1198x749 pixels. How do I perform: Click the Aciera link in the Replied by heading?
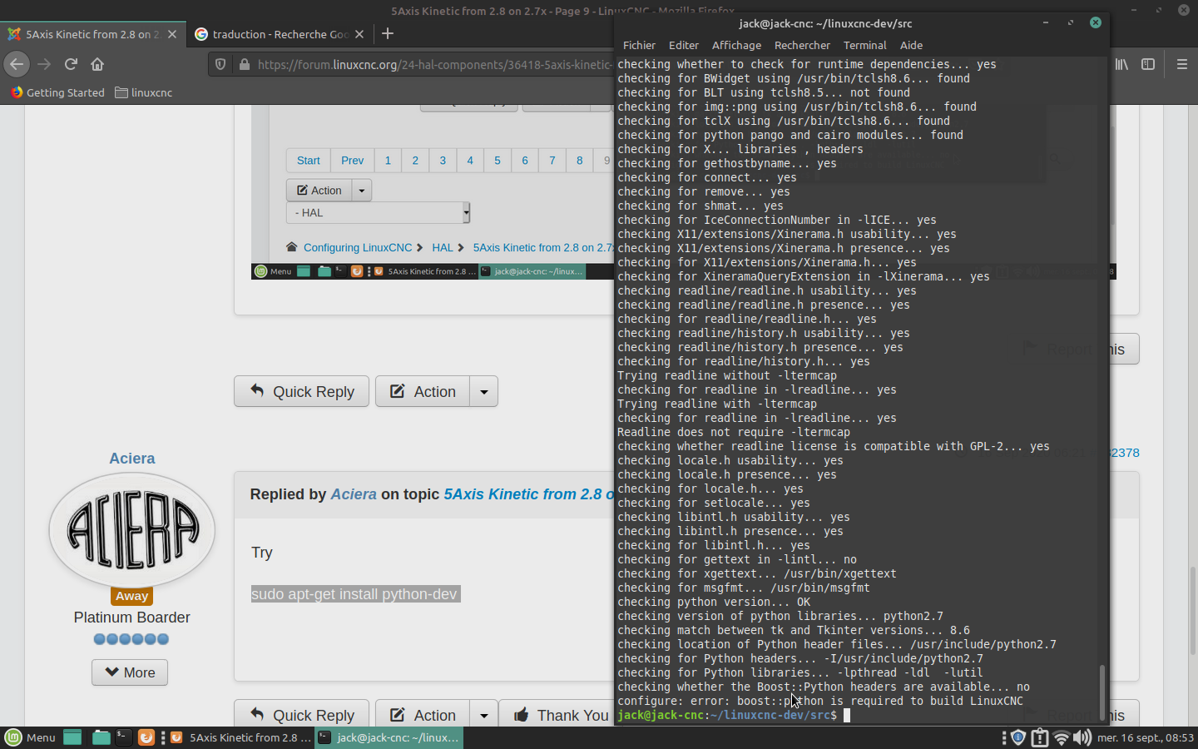[354, 494]
